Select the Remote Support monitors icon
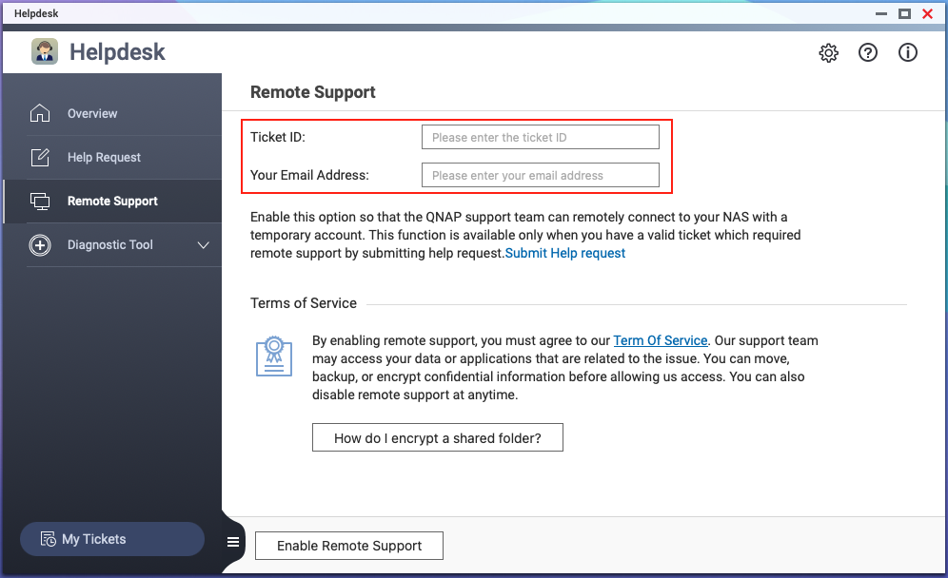948x578 pixels. (40, 201)
